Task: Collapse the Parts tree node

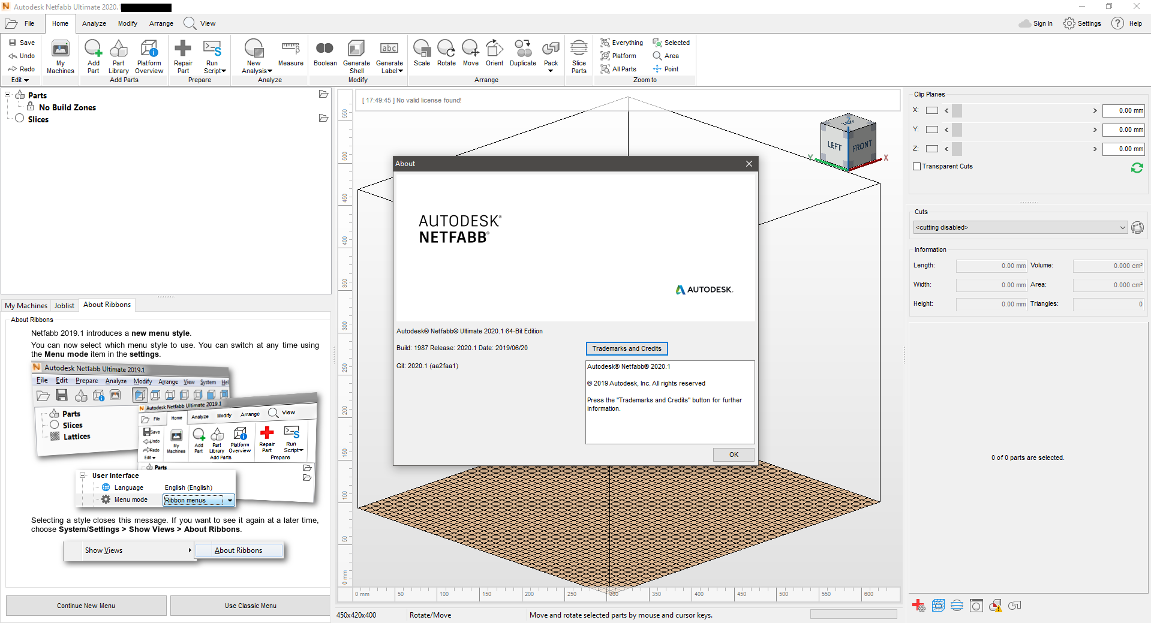Action: (8, 95)
